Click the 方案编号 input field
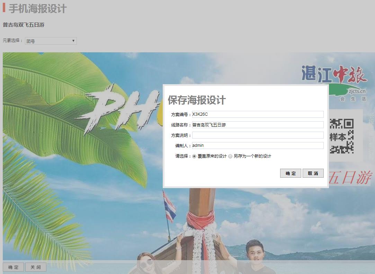 258,114
